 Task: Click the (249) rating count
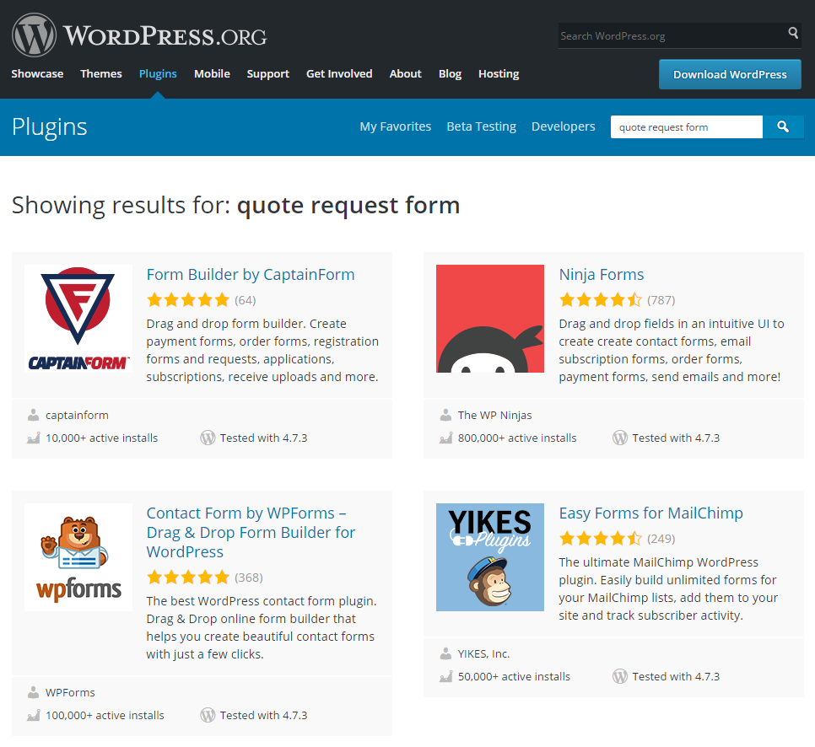661,539
